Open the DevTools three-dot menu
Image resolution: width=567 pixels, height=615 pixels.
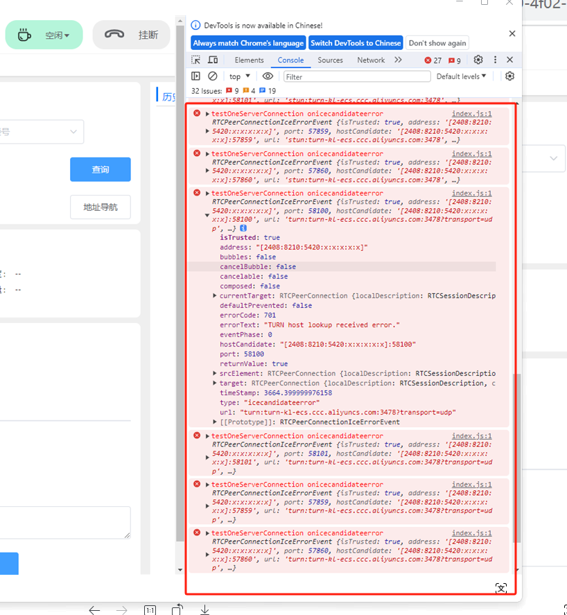click(x=495, y=60)
